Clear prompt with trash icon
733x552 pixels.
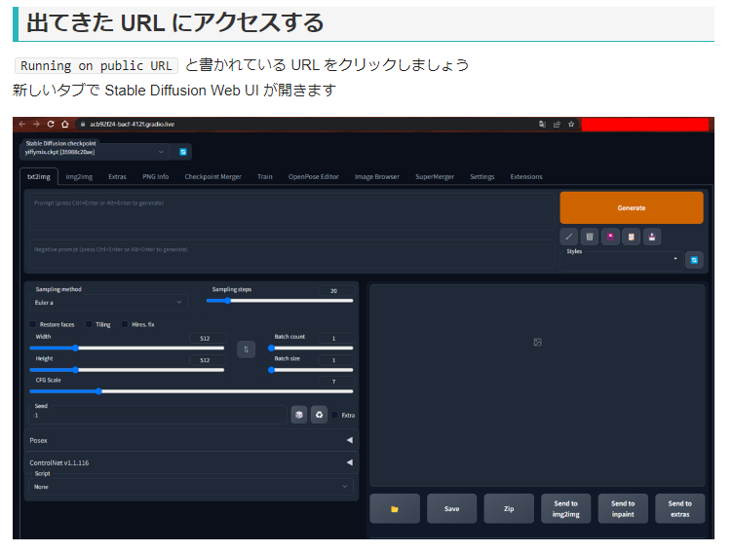pyautogui.click(x=590, y=237)
